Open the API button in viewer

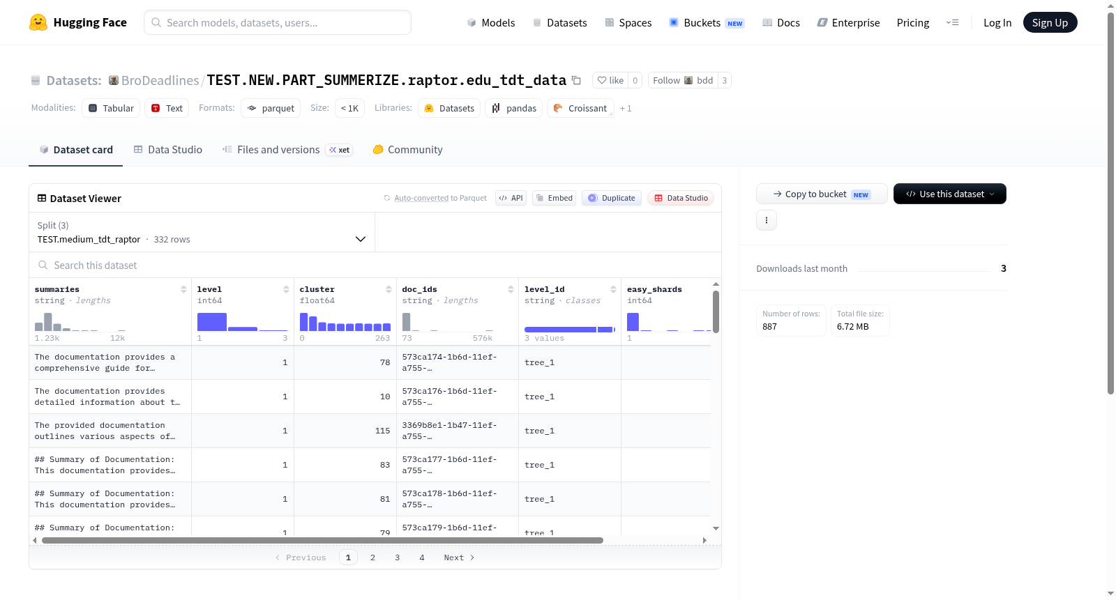[x=511, y=198]
